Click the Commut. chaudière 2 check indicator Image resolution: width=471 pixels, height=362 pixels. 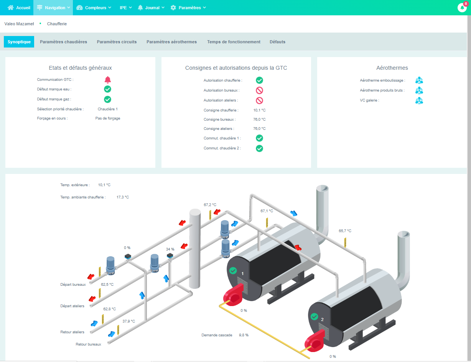(259, 148)
